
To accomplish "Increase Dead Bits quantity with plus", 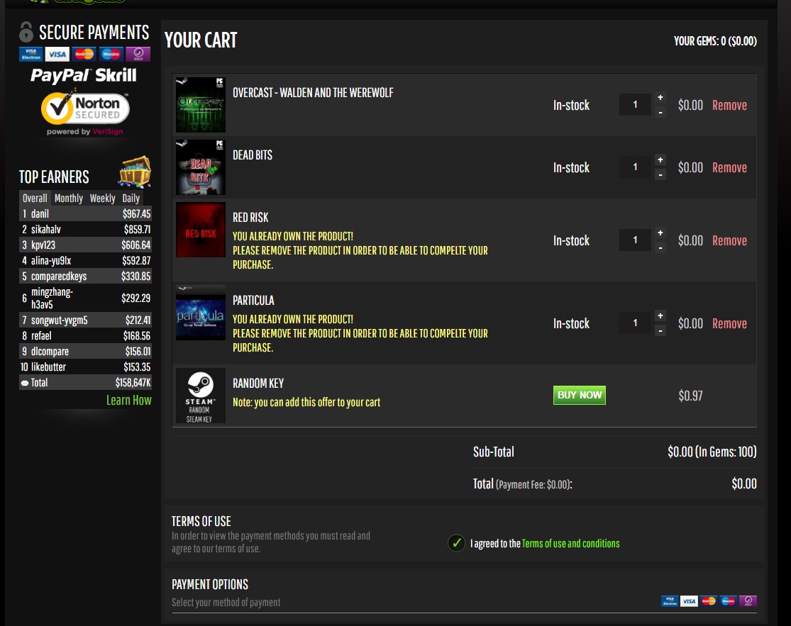I will pyautogui.click(x=660, y=160).
